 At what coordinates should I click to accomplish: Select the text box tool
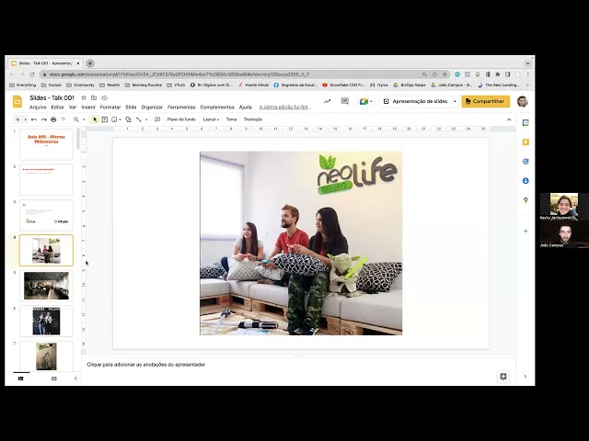[105, 119]
